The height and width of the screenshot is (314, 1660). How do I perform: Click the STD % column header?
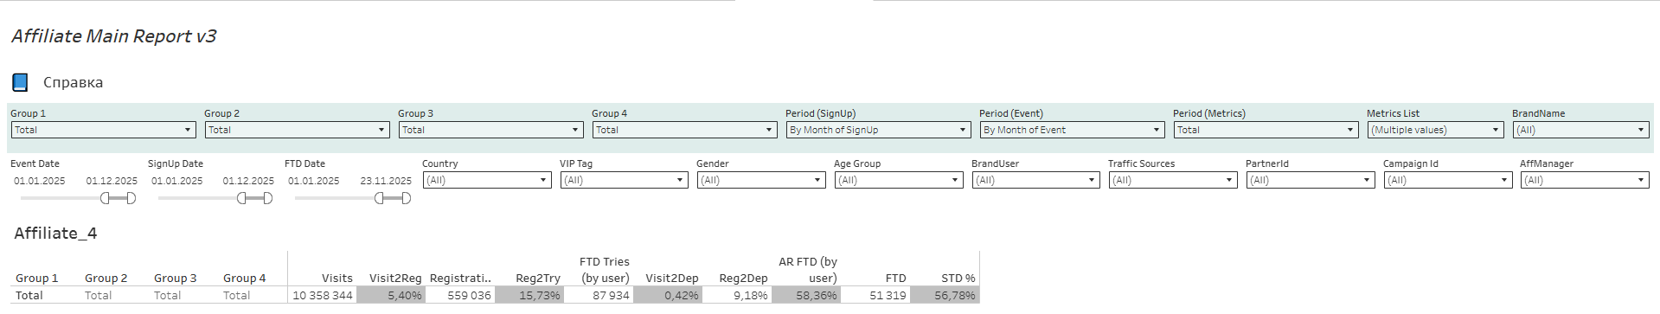[x=958, y=279]
